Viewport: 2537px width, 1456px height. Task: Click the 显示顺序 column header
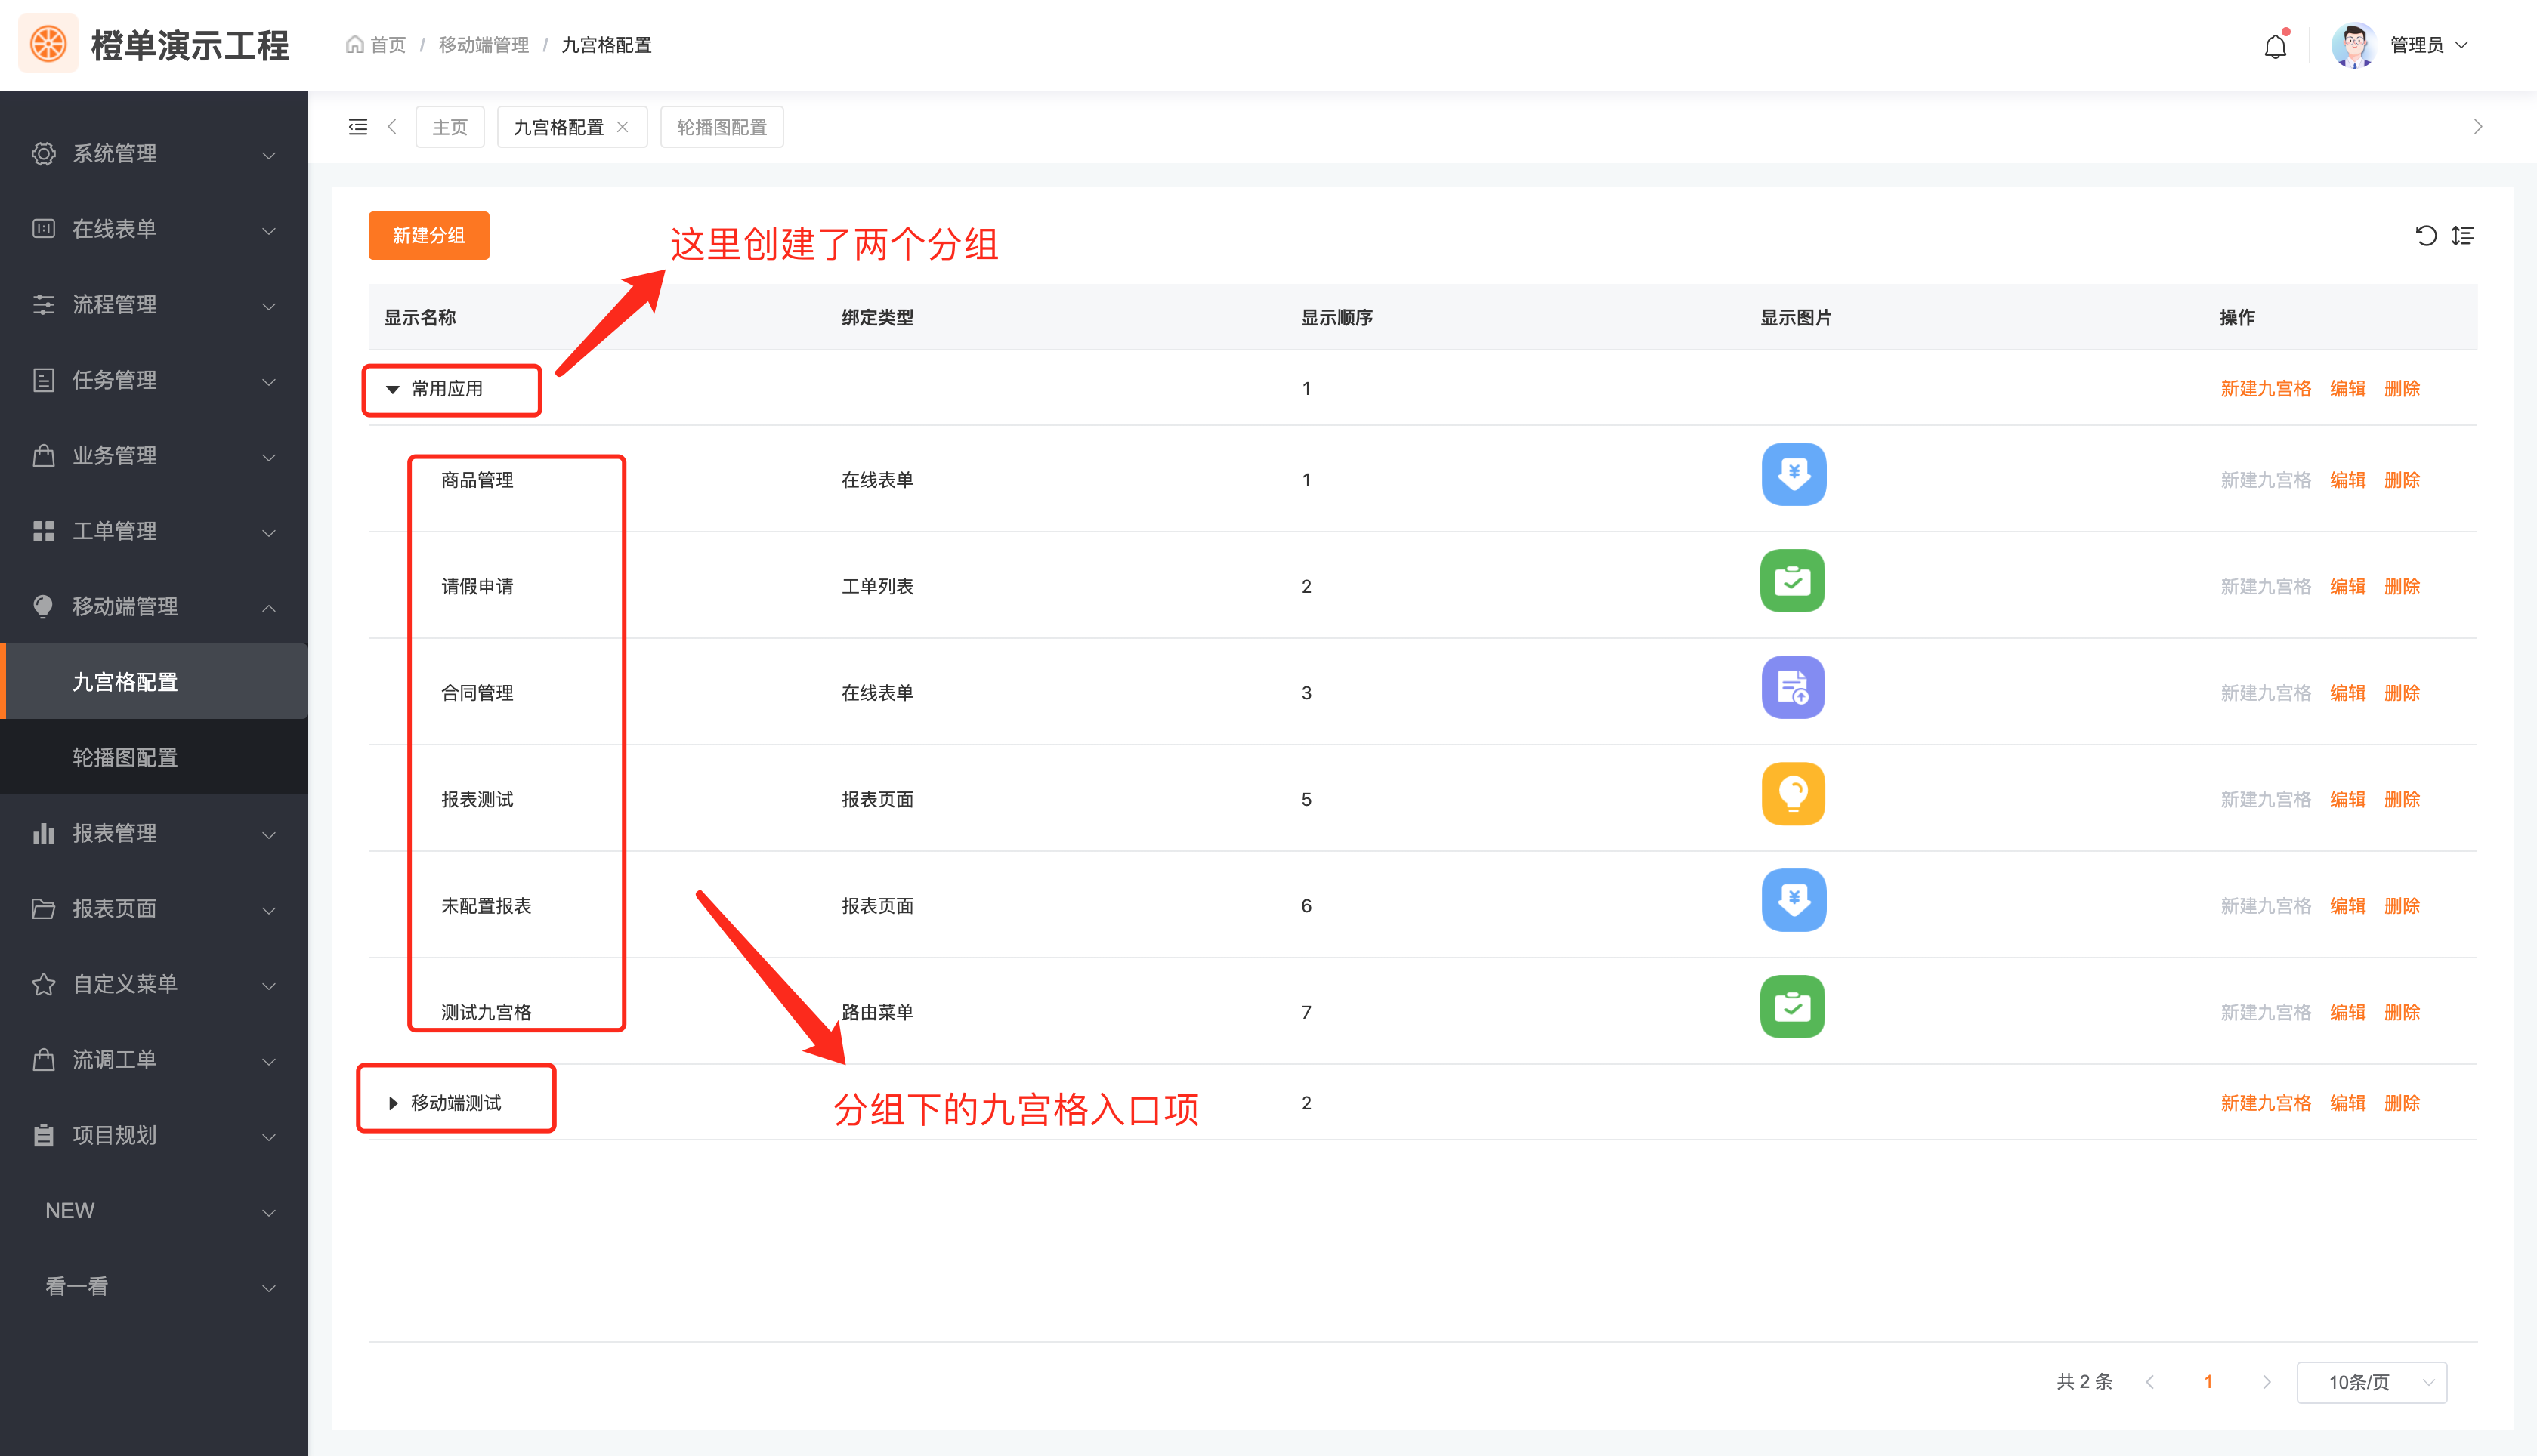point(1336,318)
